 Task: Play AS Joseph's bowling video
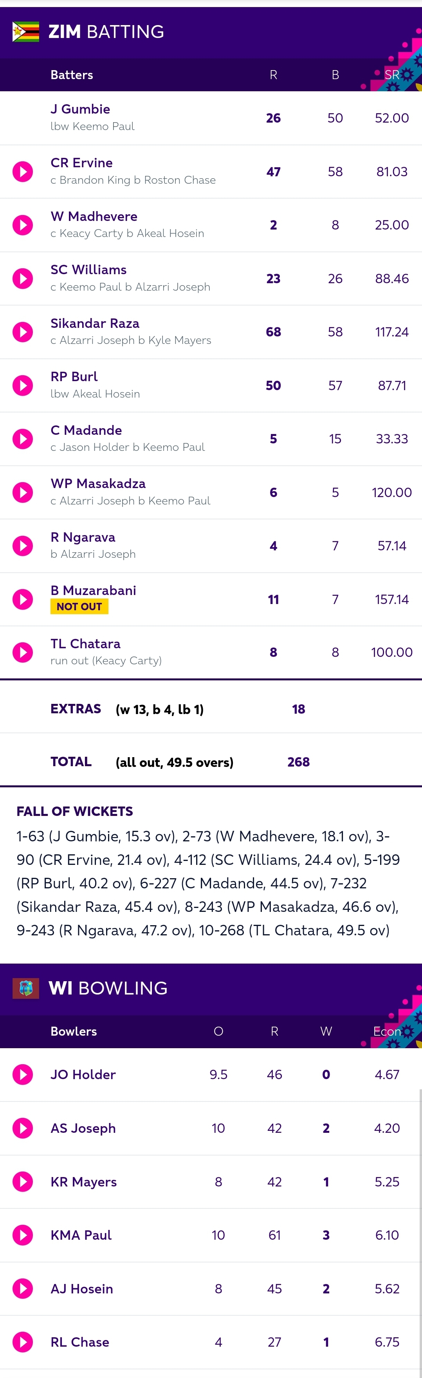pyautogui.click(x=22, y=1128)
